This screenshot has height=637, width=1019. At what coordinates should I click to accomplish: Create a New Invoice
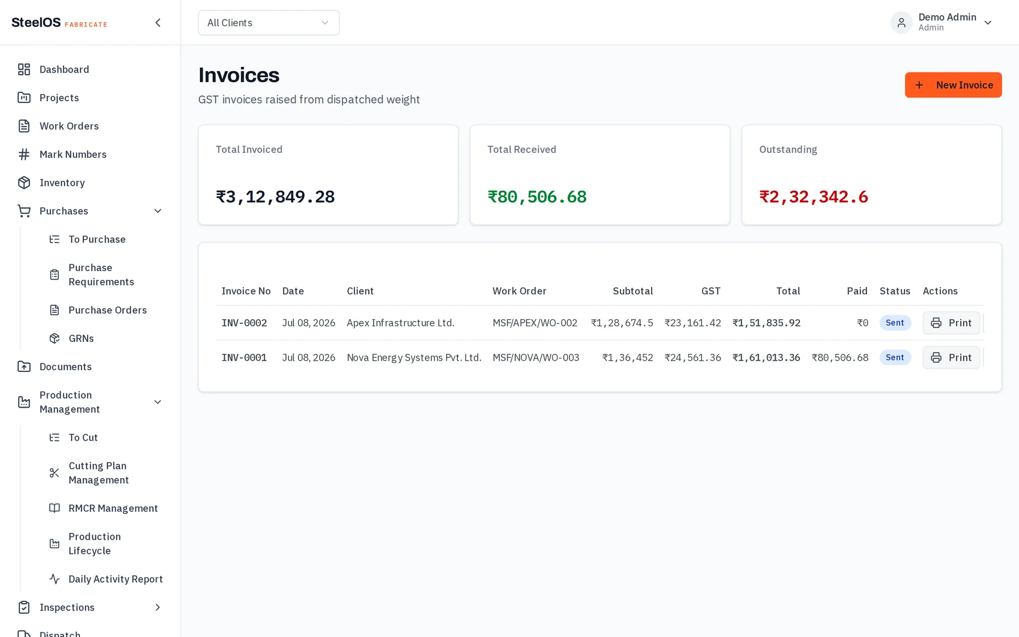[953, 85]
